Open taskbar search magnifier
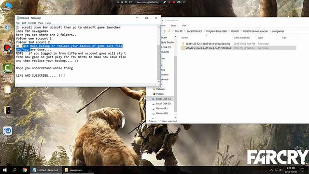The width and height of the screenshot is (309, 174). pos(14,170)
